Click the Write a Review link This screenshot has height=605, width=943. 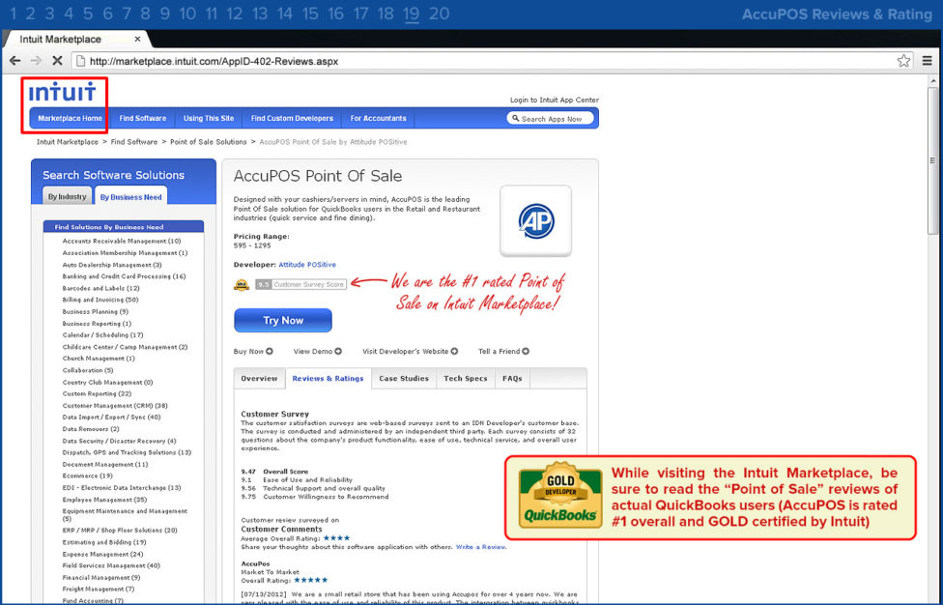pyautogui.click(x=480, y=547)
